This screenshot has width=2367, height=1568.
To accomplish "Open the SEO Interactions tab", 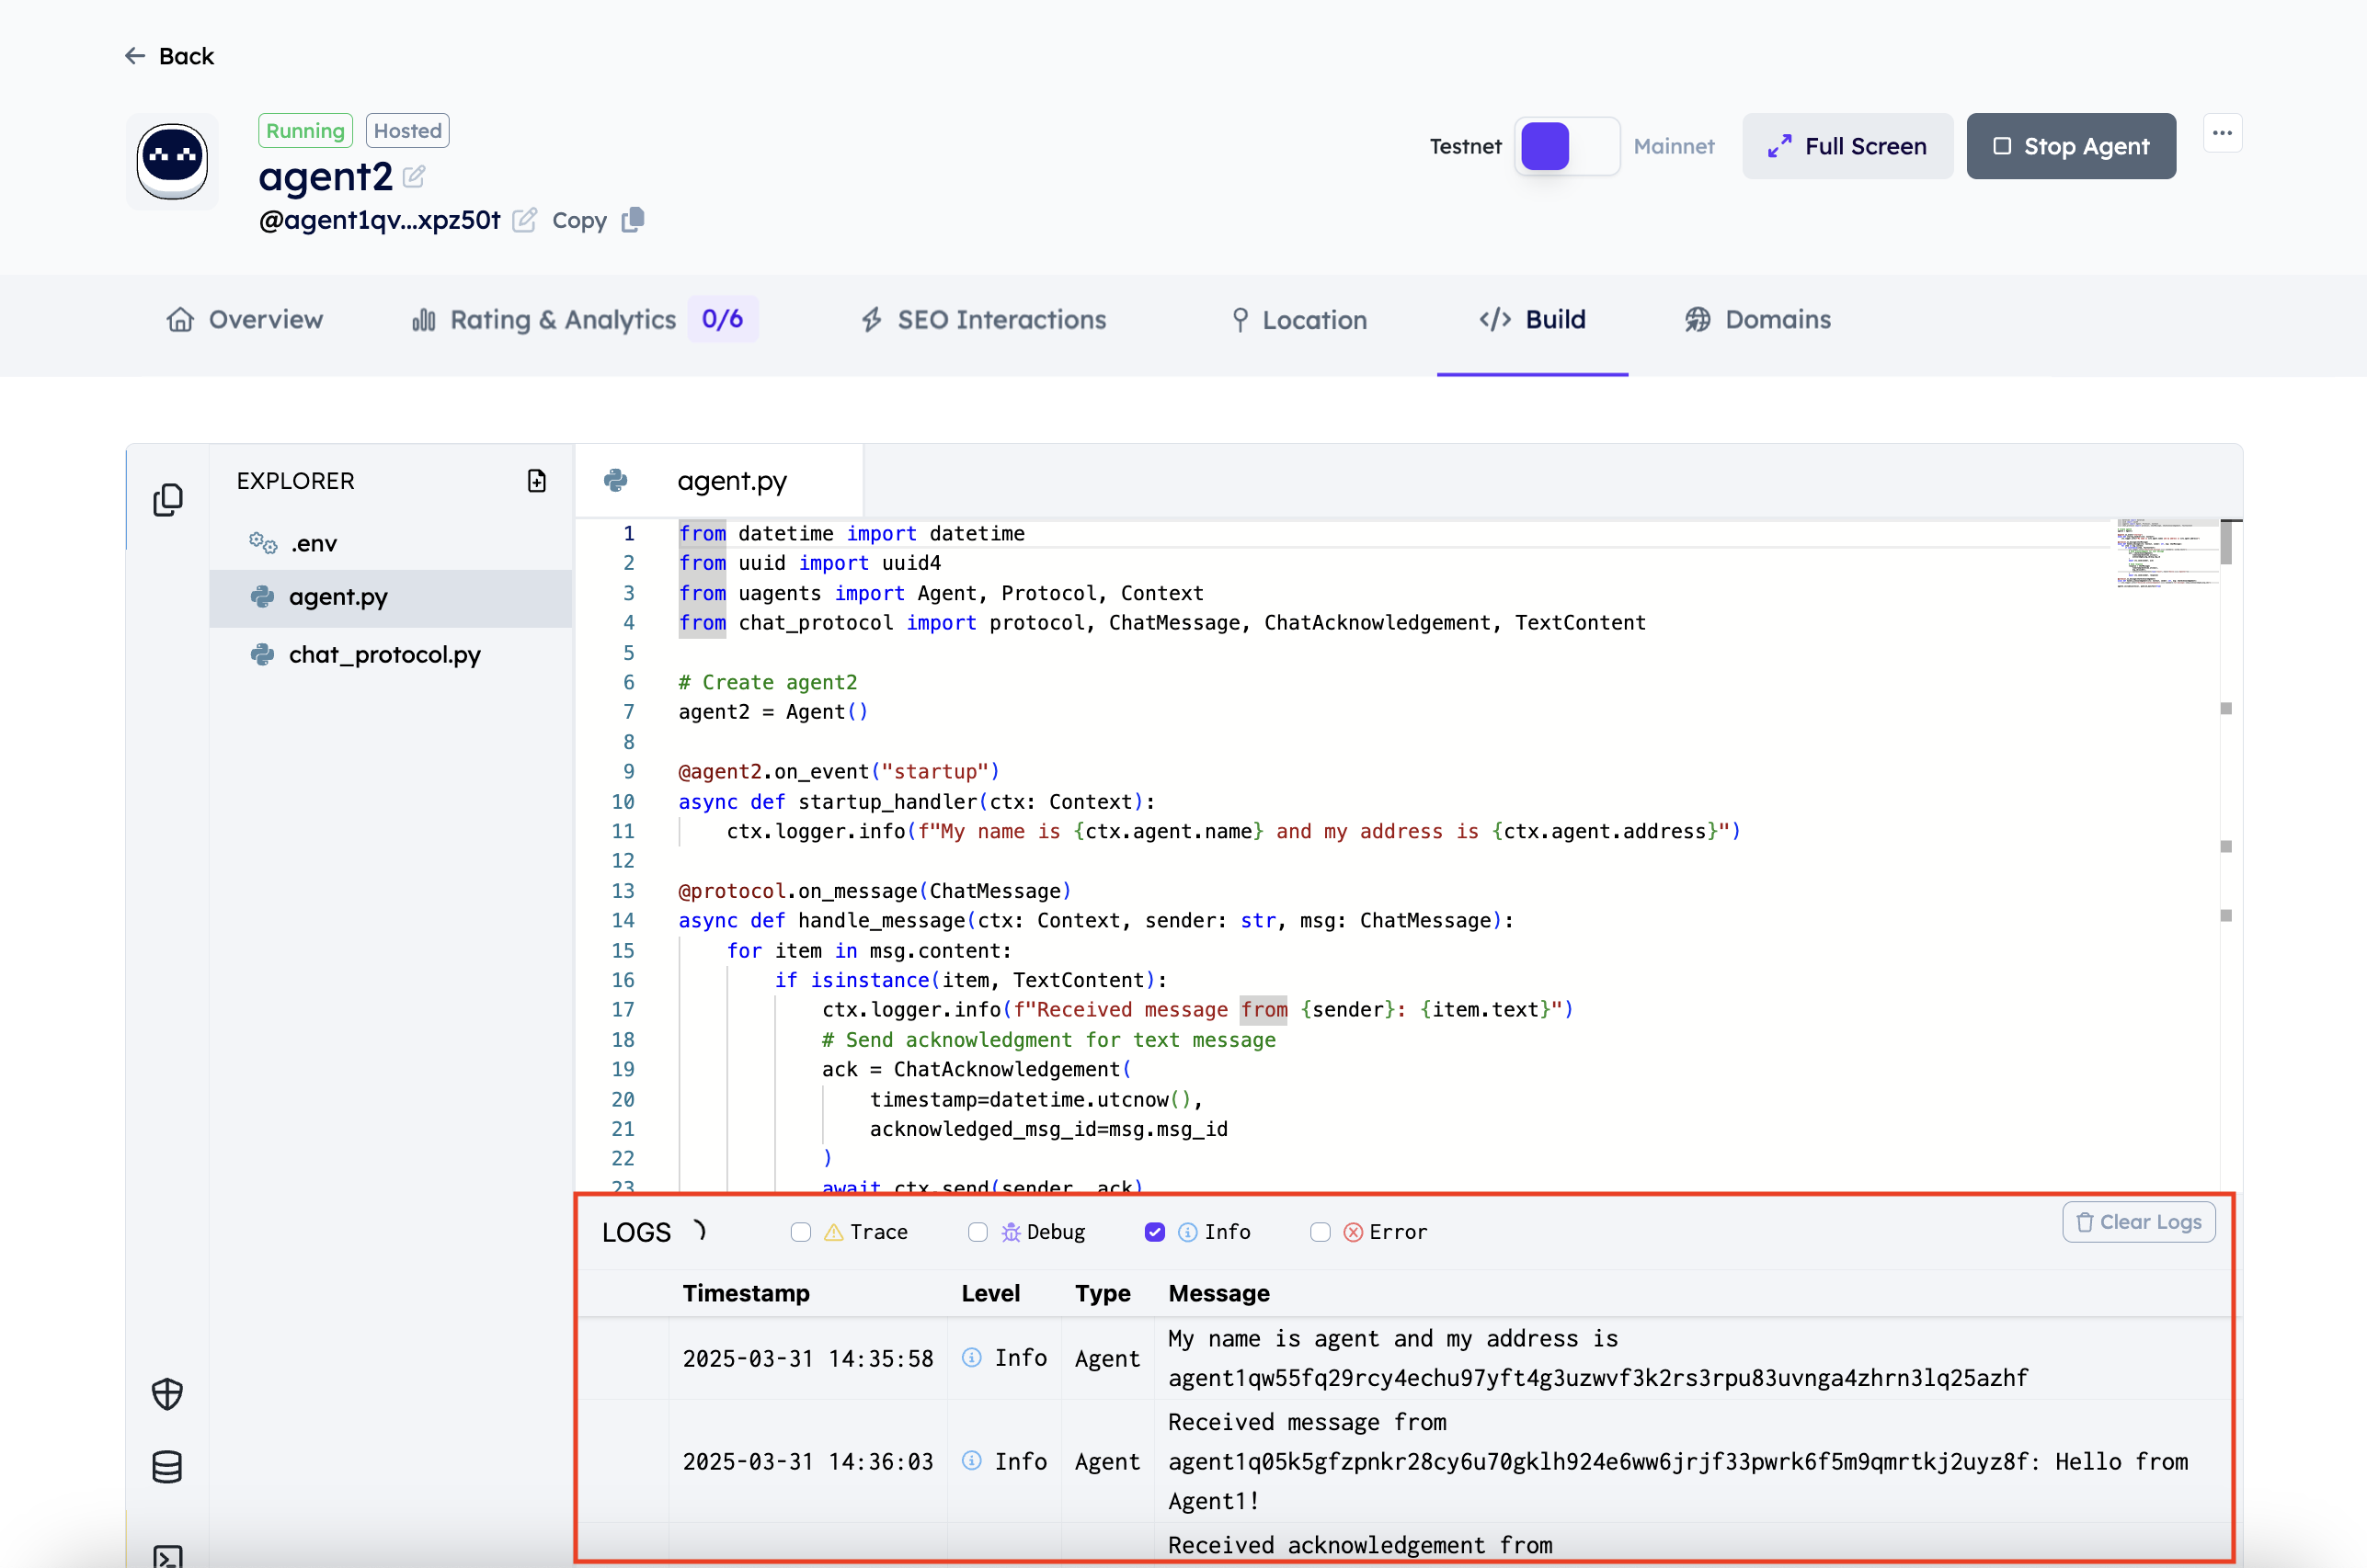I will [x=983, y=320].
